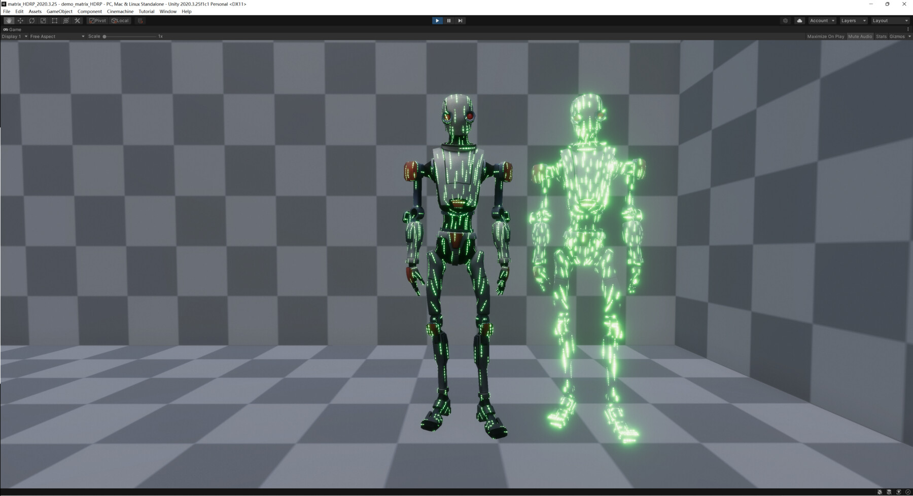Open the Layout dropdown
Viewport: 913px width, 496px height.
click(890, 20)
